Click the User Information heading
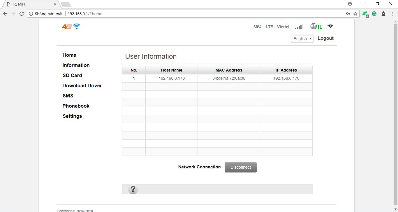The height and width of the screenshot is (212, 398). pyautogui.click(x=151, y=56)
